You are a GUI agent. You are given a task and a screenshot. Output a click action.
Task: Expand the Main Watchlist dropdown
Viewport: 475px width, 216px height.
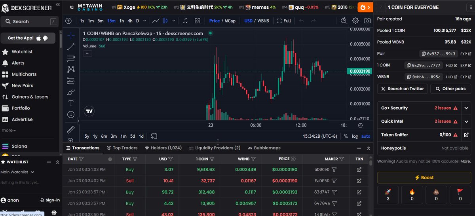(x=17, y=172)
